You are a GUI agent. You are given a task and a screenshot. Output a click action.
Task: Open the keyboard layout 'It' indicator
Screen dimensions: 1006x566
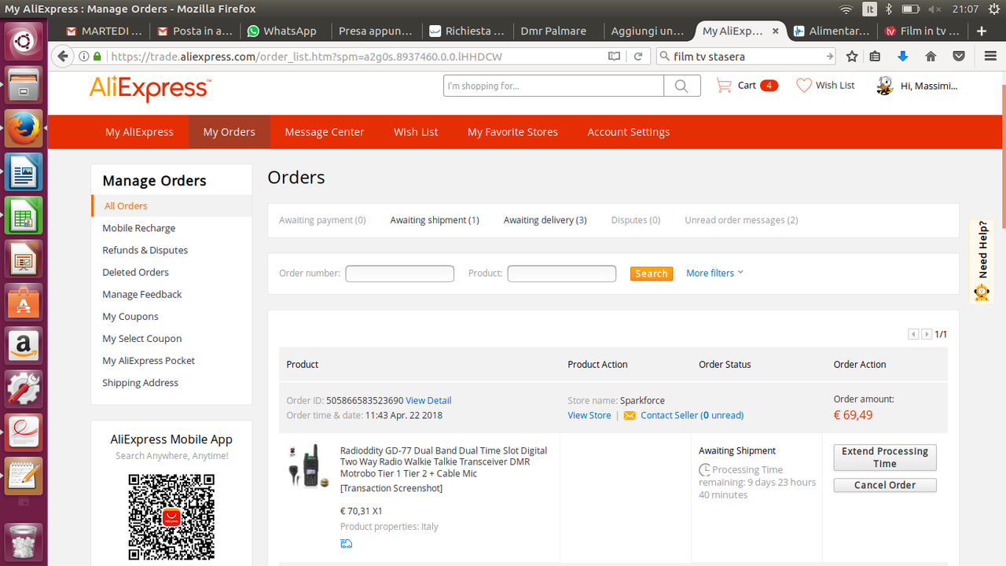pos(870,9)
